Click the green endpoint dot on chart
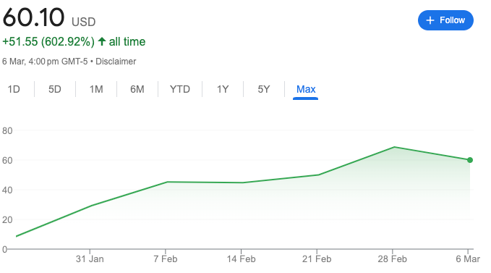491x273 pixels. 470,160
